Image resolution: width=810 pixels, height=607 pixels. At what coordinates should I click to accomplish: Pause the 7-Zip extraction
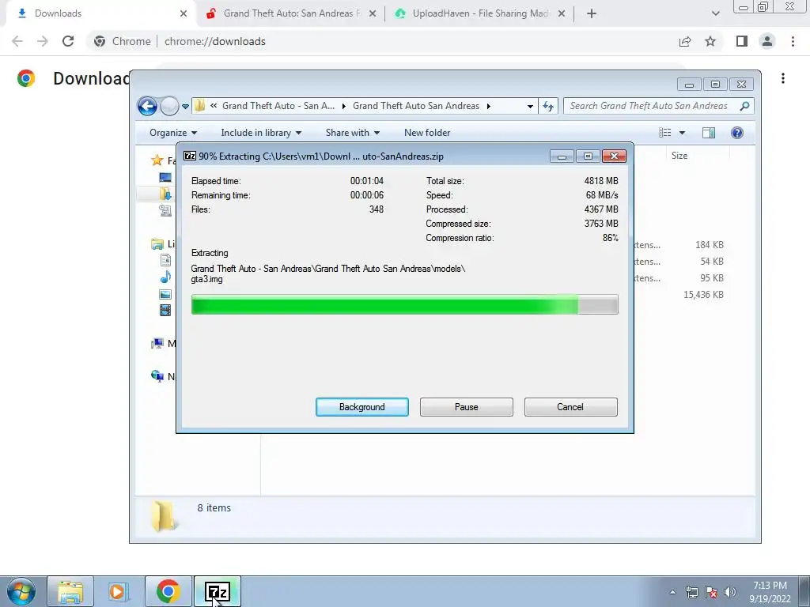(466, 407)
